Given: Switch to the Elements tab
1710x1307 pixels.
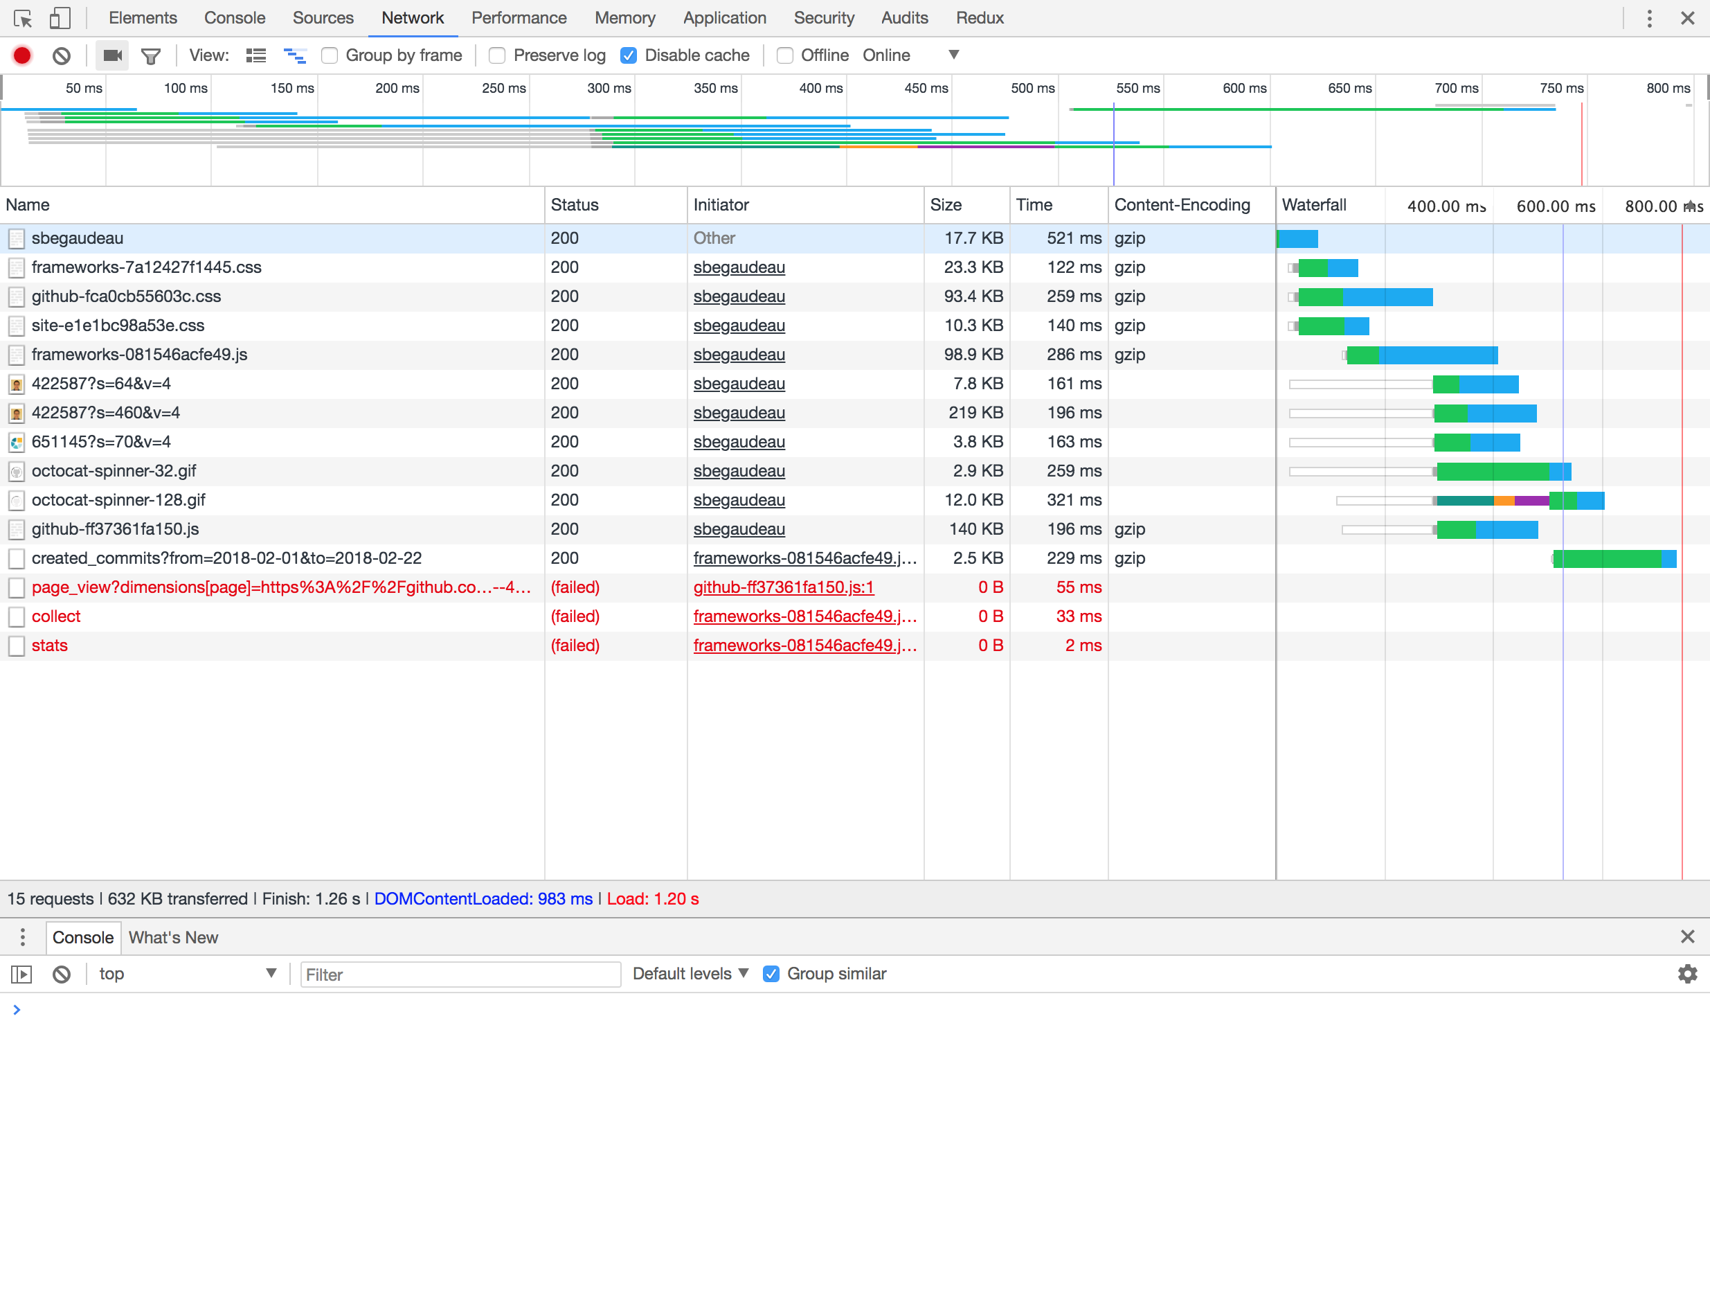Looking at the screenshot, I should (143, 18).
